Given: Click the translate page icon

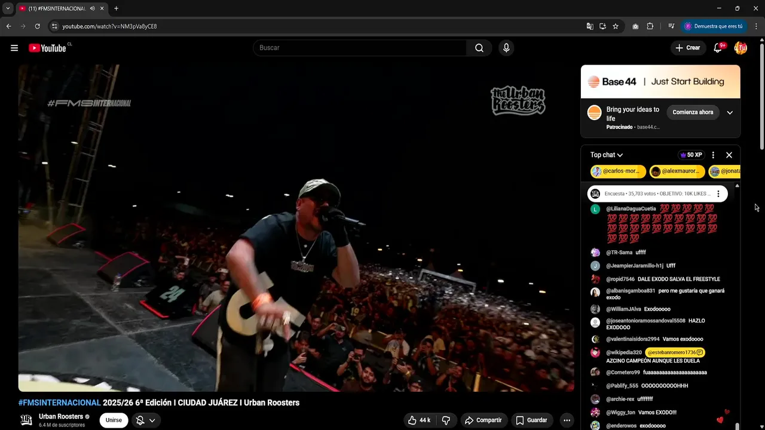Looking at the screenshot, I should pyautogui.click(x=590, y=26).
